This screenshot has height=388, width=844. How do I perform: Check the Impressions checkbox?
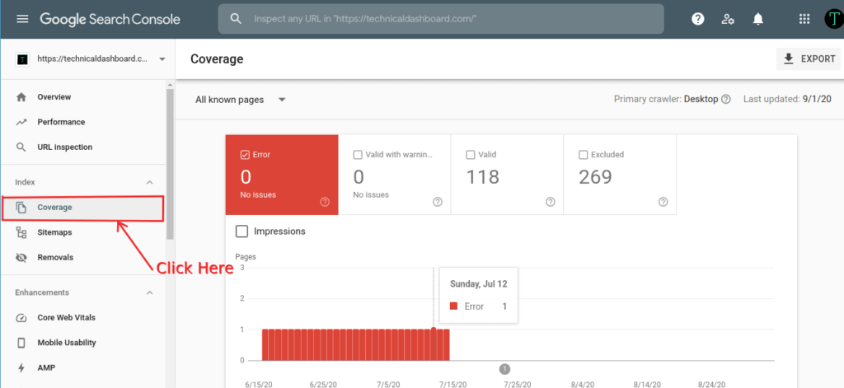coord(242,231)
